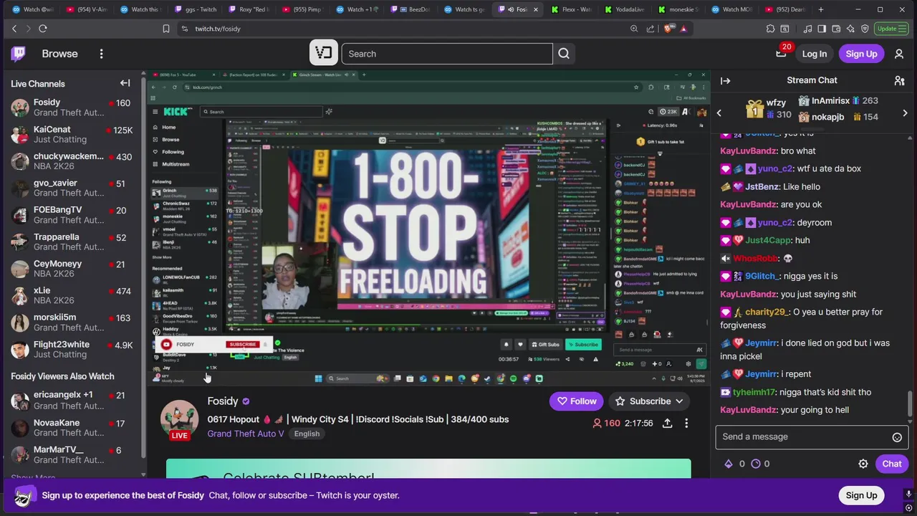Open Grand Theft Auto V category link
Image resolution: width=917 pixels, height=516 pixels.
click(246, 434)
